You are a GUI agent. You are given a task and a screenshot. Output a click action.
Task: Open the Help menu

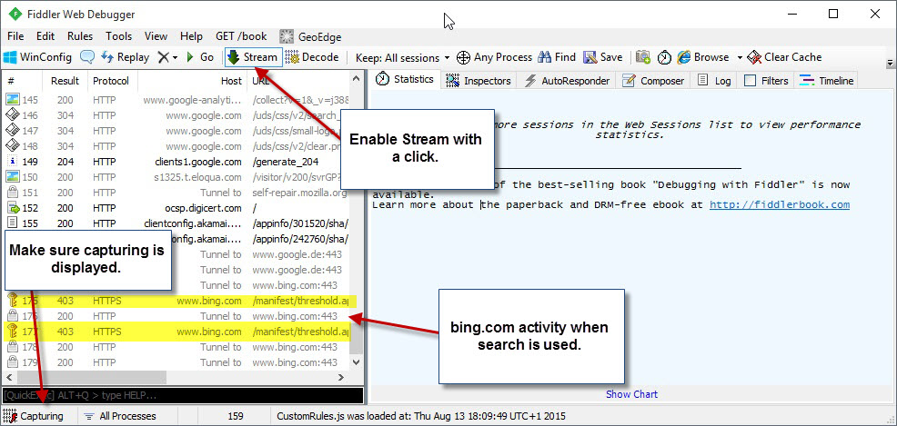pyautogui.click(x=191, y=36)
